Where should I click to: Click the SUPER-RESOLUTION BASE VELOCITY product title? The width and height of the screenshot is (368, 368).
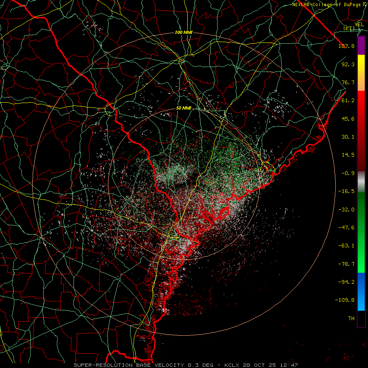click(129, 365)
